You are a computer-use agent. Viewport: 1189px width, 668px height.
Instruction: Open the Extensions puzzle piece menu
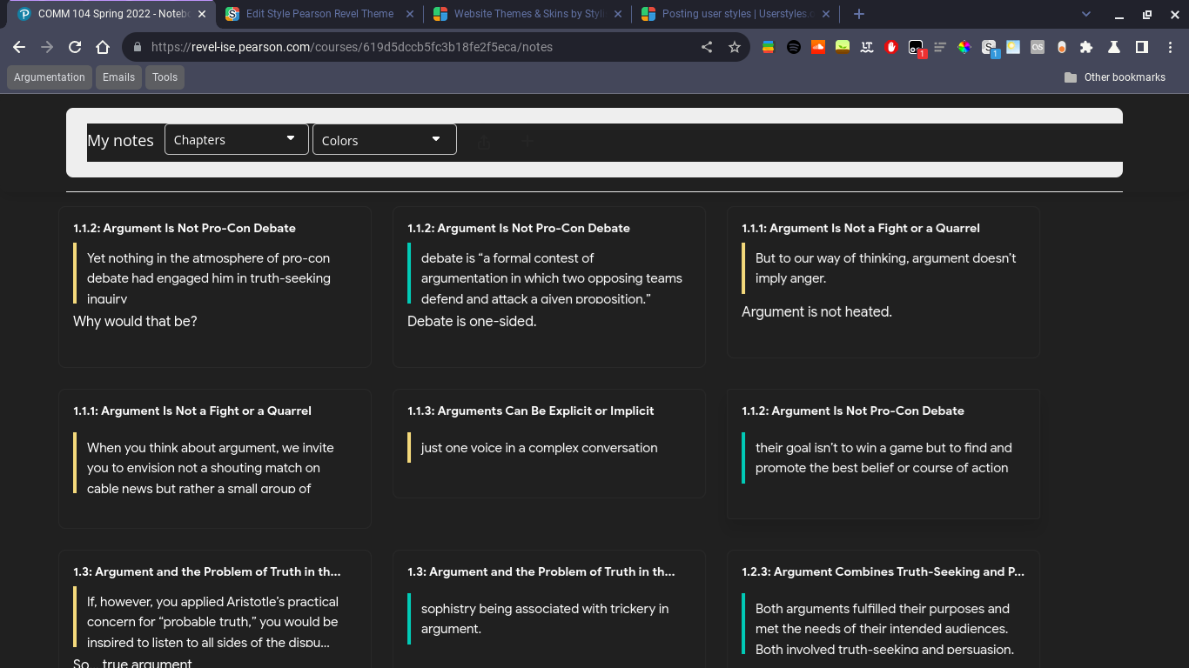pyautogui.click(x=1086, y=47)
